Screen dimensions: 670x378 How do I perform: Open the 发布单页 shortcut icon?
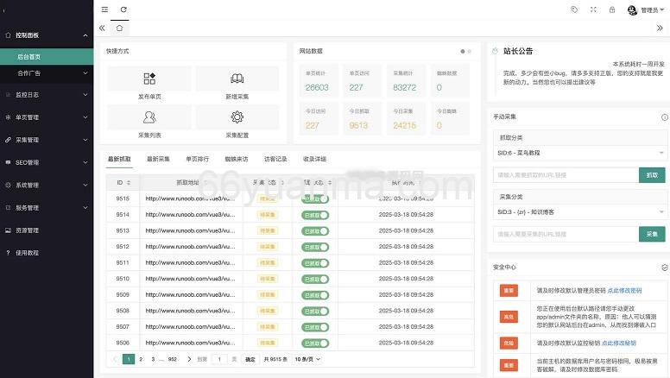click(x=149, y=79)
